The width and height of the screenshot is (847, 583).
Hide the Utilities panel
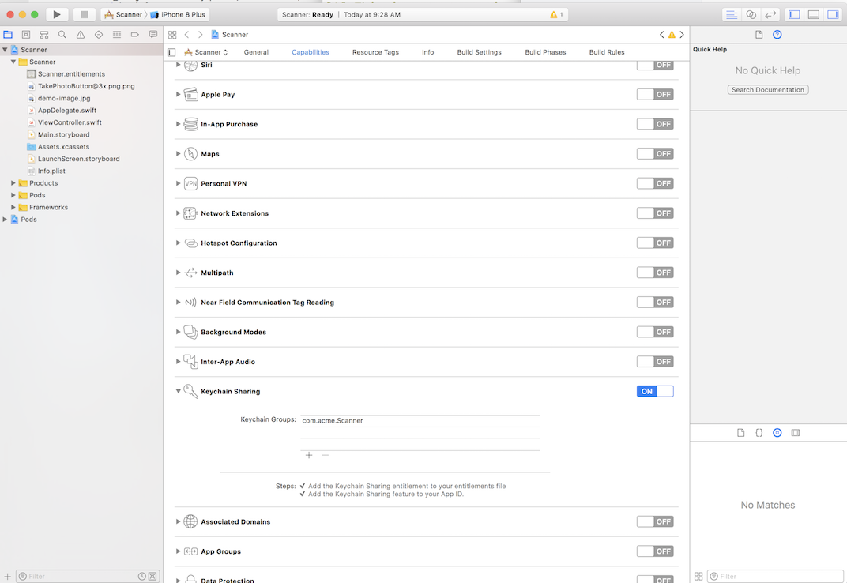coord(833,14)
